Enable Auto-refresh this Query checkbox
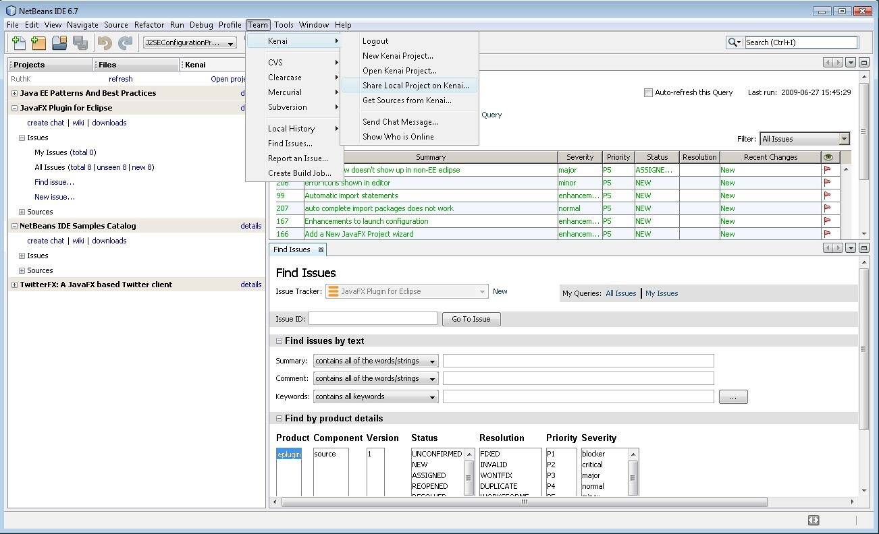The image size is (879, 534). (x=648, y=92)
